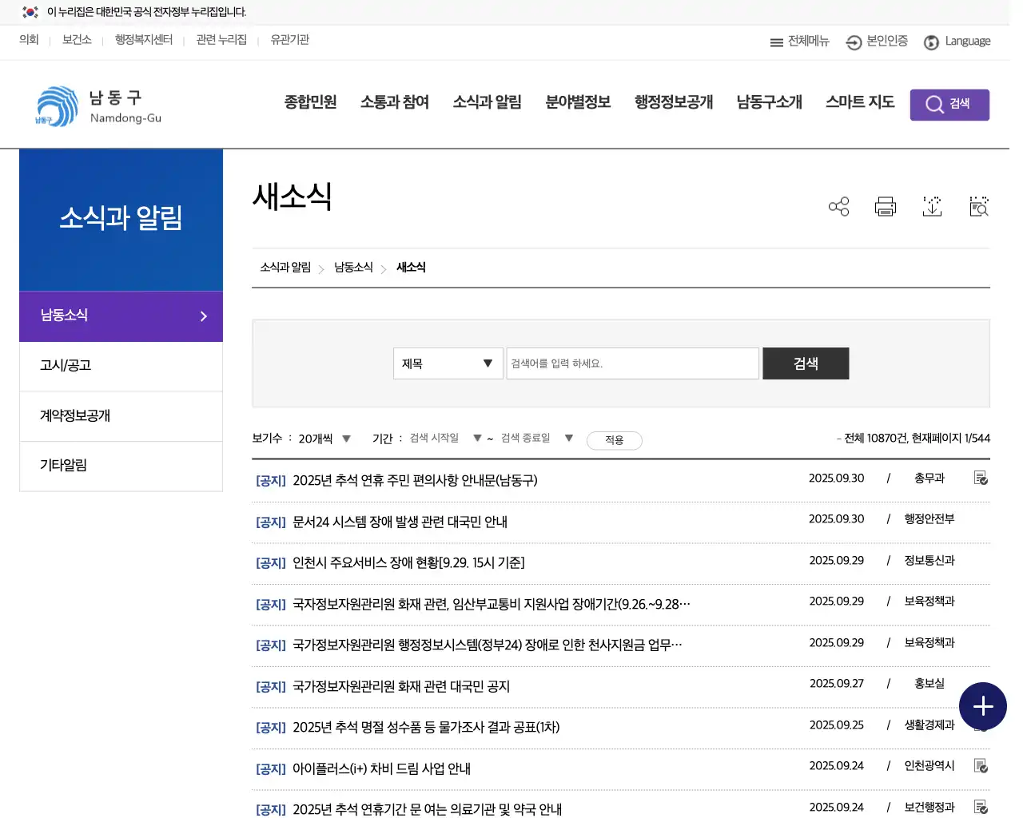
Task: Open the 소식과 알림 menu tab
Action: [487, 102]
